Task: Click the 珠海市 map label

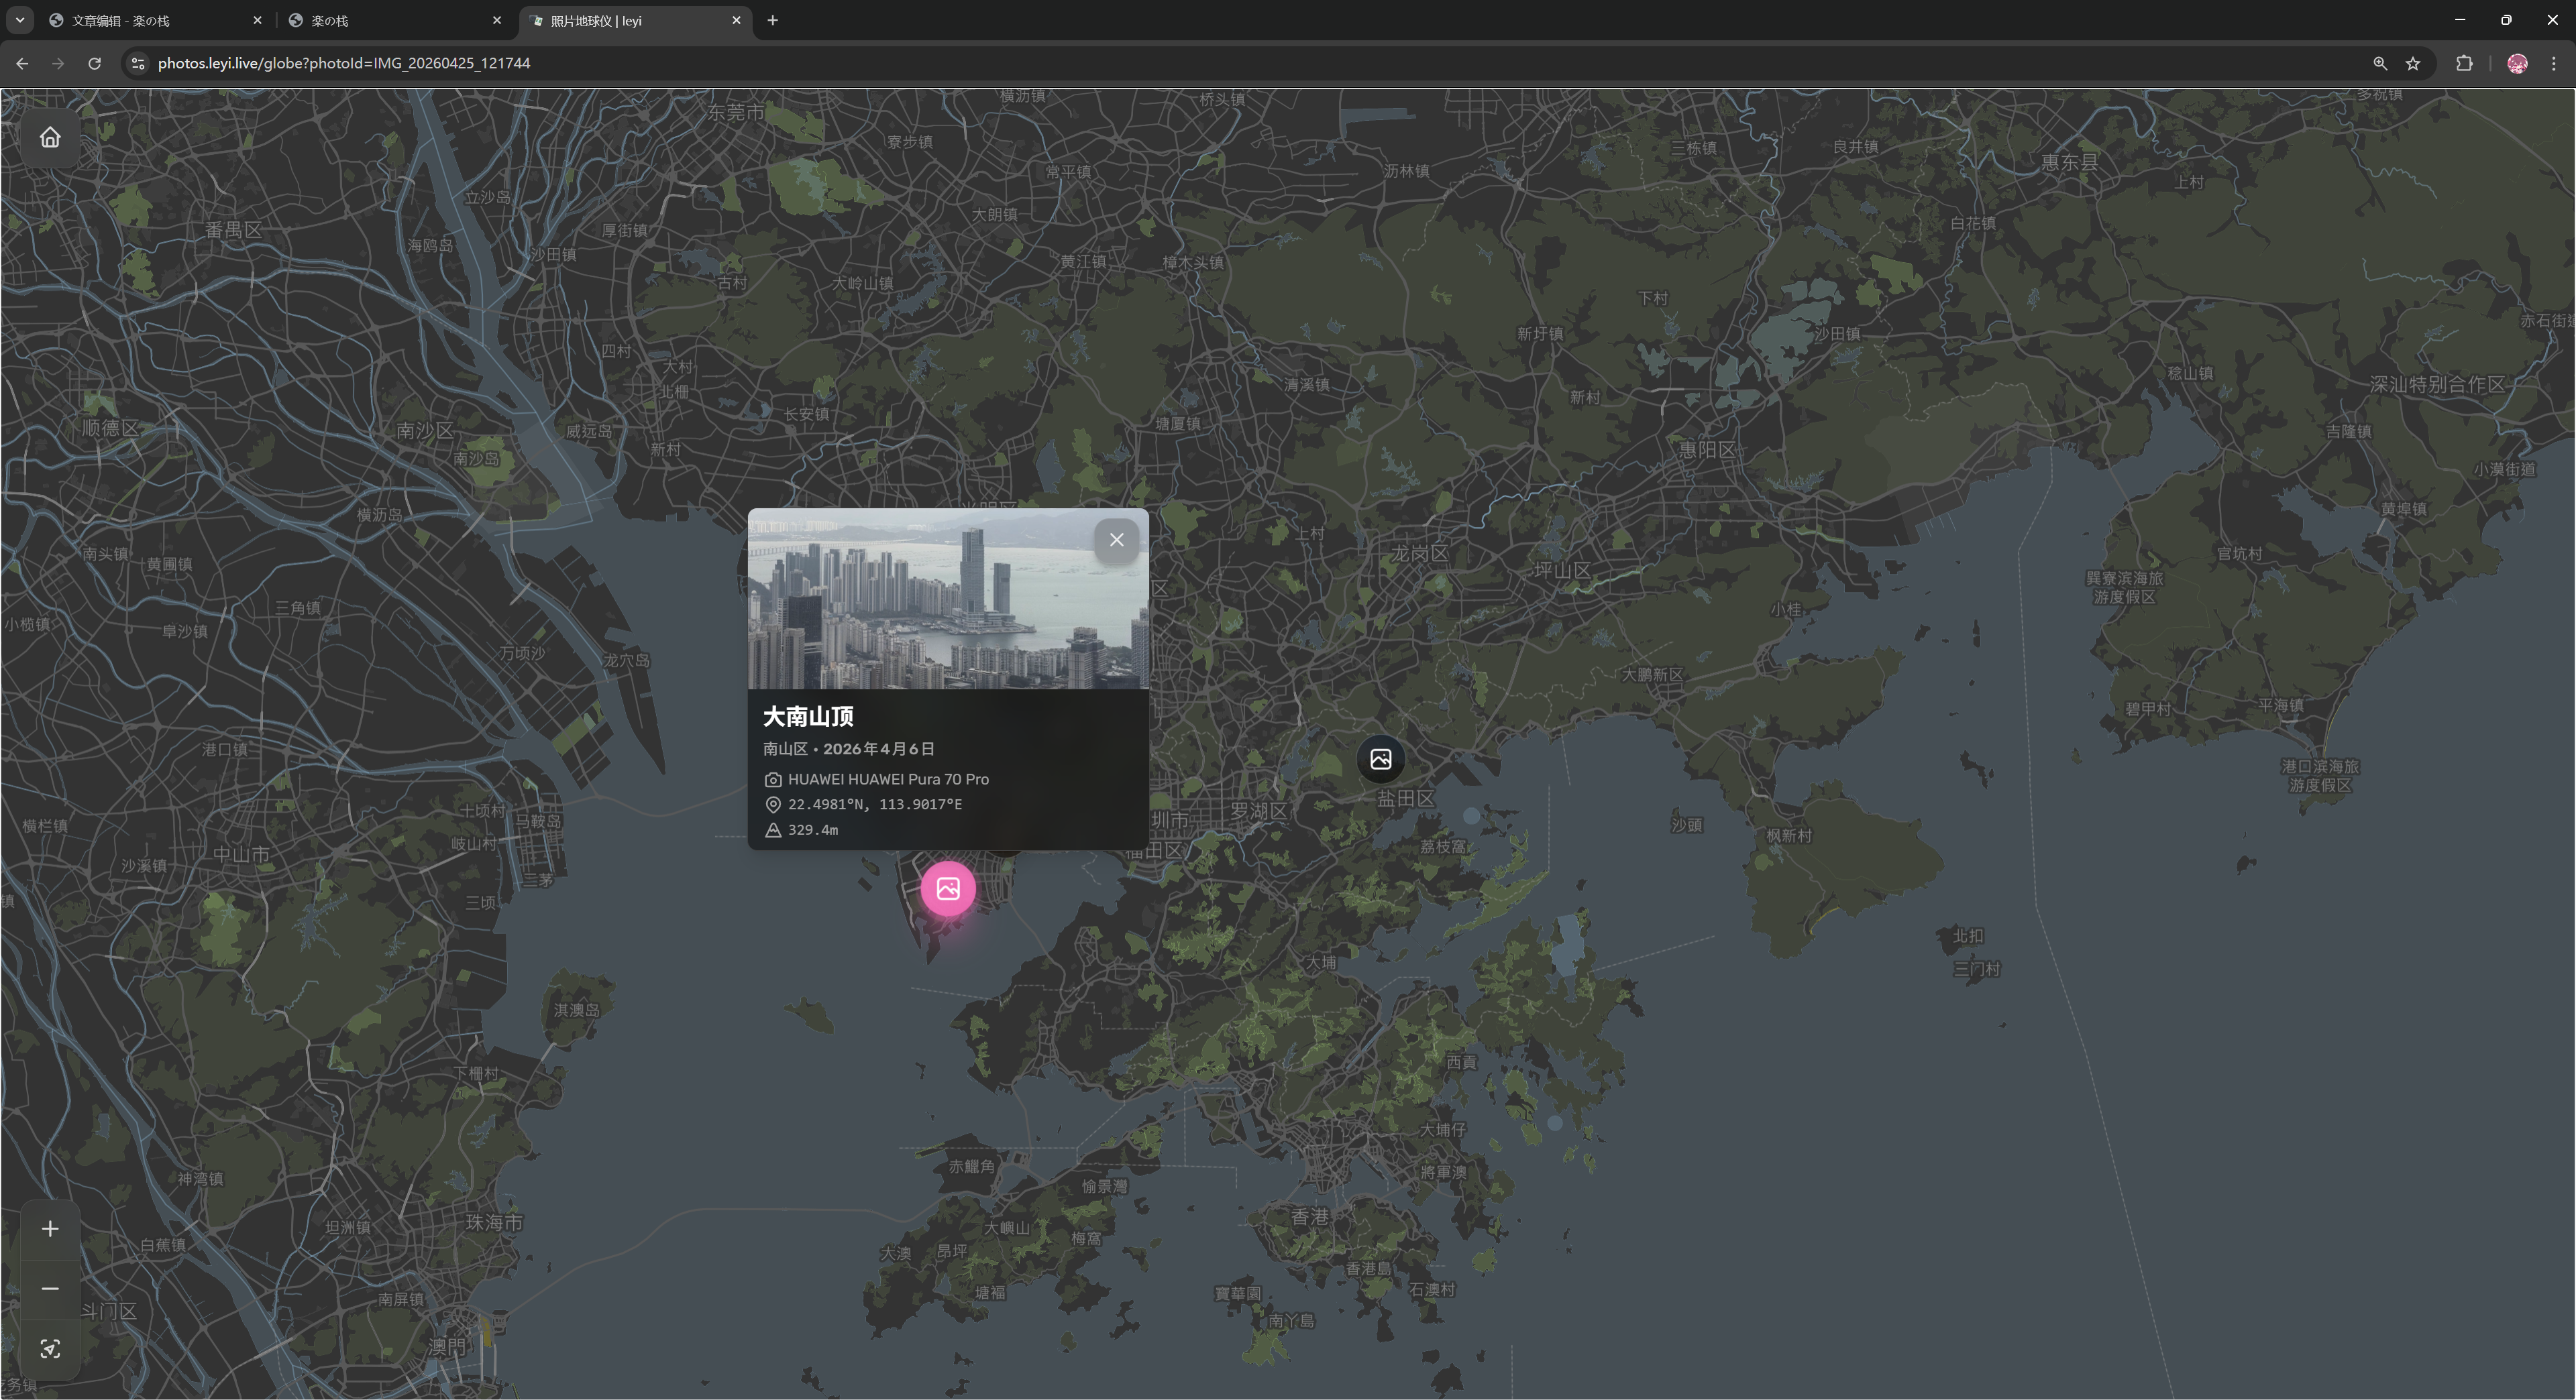Action: coord(494,1222)
